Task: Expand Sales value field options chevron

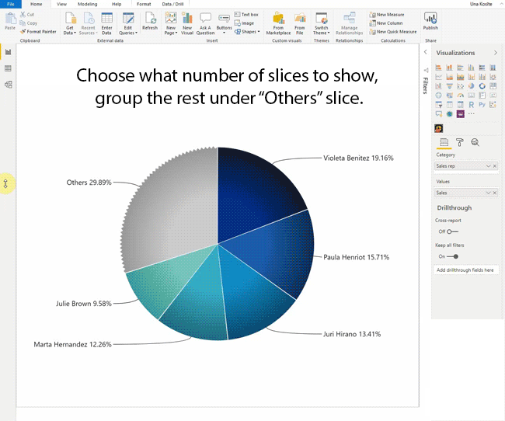Action: click(488, 193)
